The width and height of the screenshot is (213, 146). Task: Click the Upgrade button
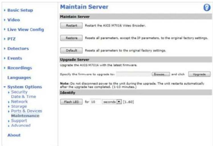point(199,74)
